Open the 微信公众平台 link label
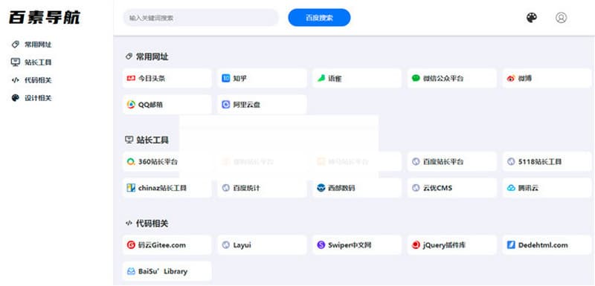Viewport: 595px width, 286px height. coord(443,79)
